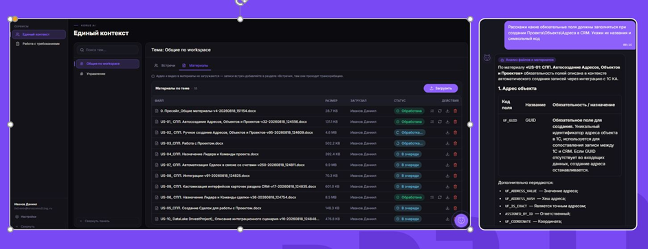
Task: Reprocess the 0. Пресейл_Общие материалы file
Action: pos(440,111)
